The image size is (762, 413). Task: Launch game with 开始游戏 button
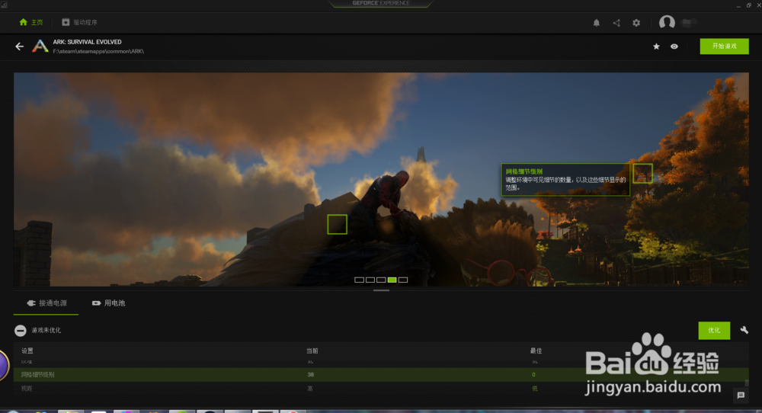click(x=724, y=46)
